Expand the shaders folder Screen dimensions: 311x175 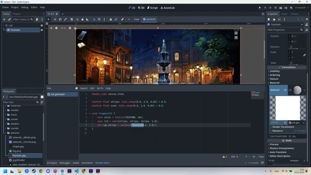coord(6,124)
